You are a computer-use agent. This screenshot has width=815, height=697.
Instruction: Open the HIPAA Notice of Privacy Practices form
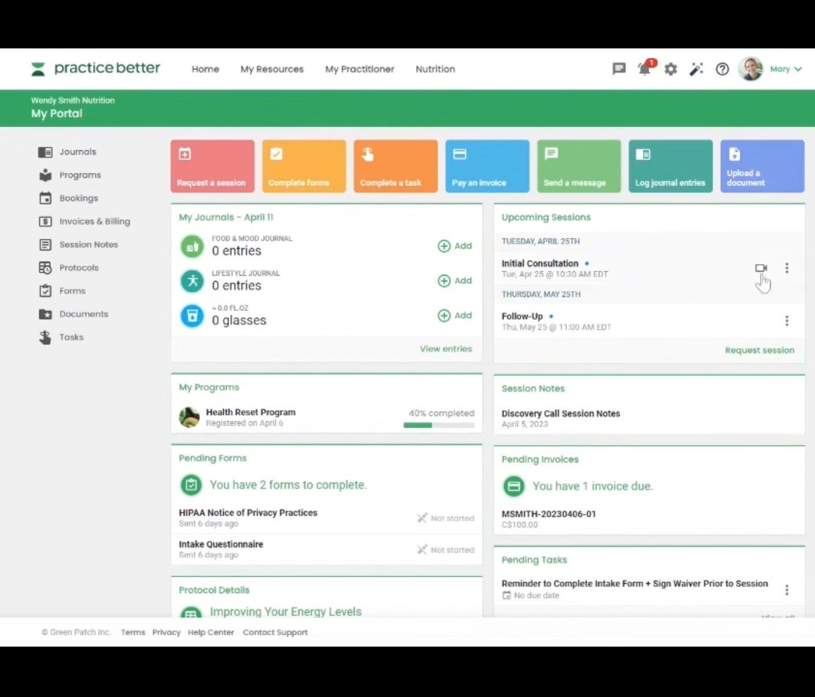tap(248, 513)
